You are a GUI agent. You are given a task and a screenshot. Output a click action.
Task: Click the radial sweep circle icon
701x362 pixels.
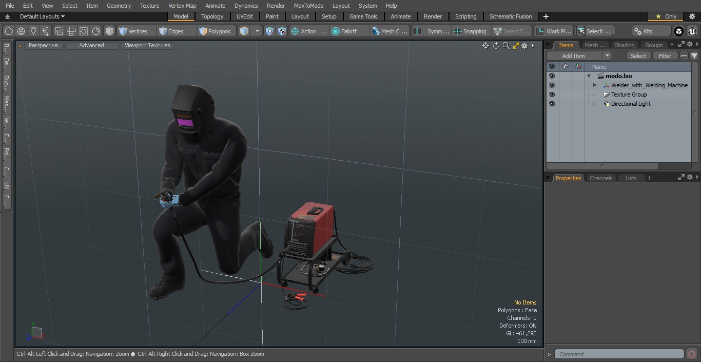point(96,31)
